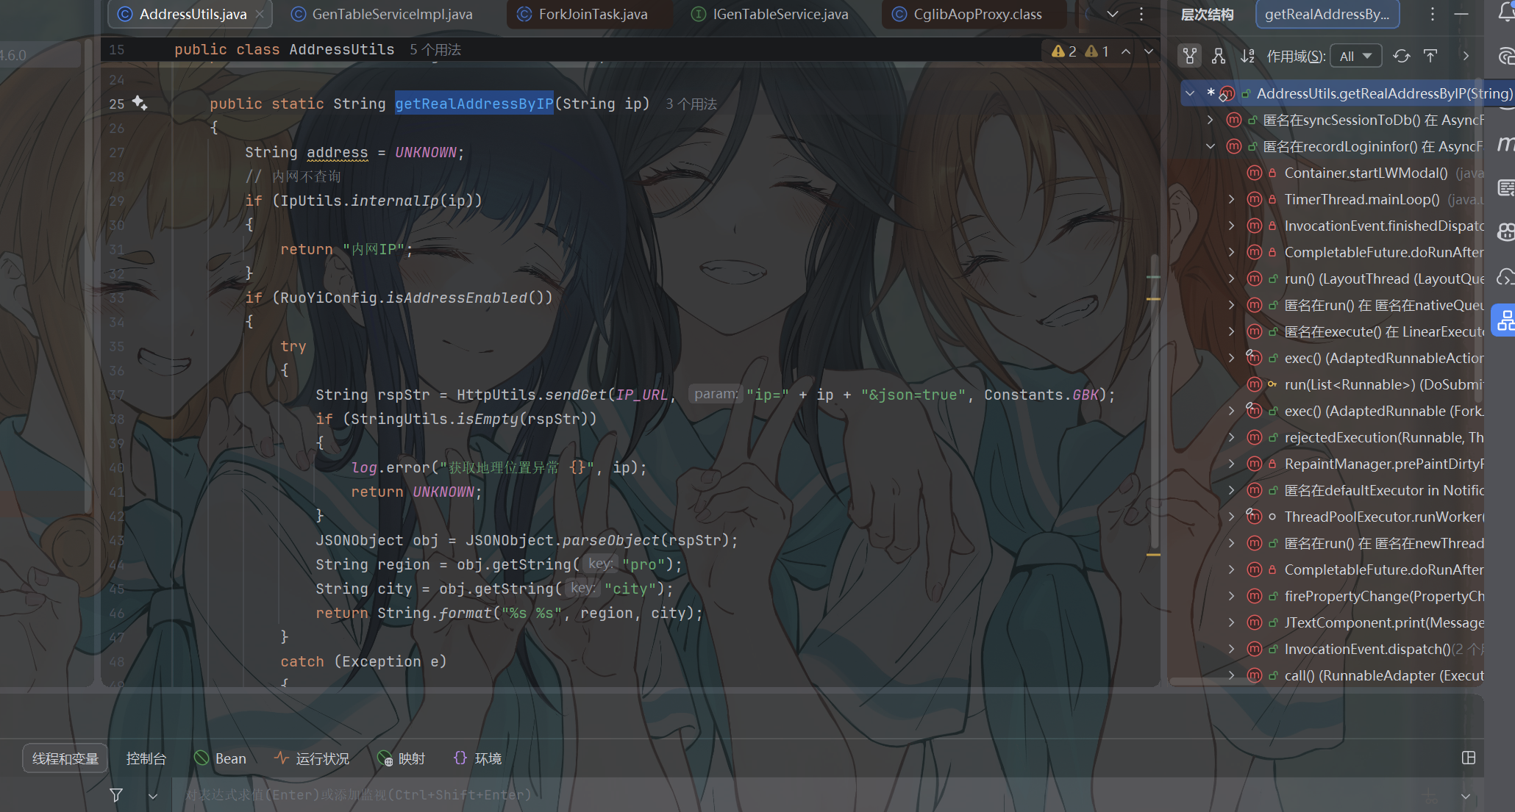Expand the ThreadPoolExecutor.runWorker node
This screenshot has height=812, width=1515.
point(1231,517)
